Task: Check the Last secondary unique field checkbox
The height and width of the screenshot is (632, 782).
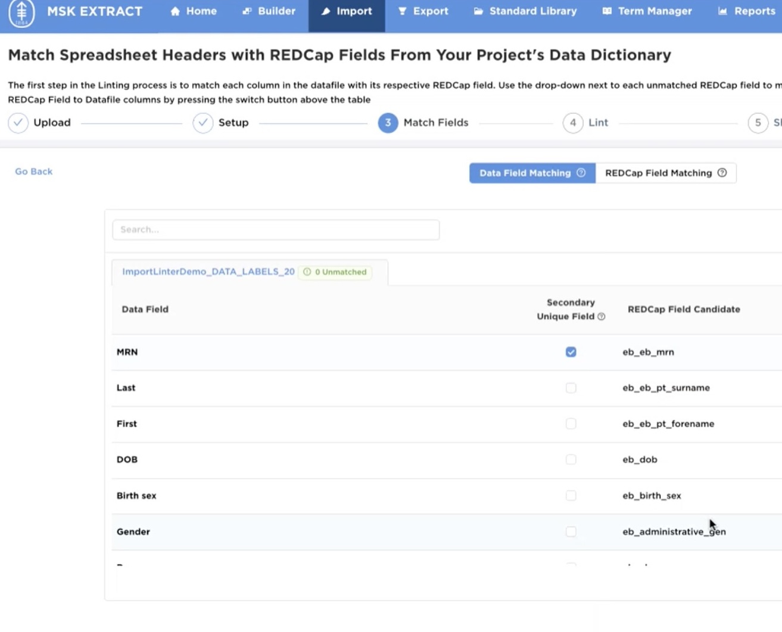Action: (571, 388)
